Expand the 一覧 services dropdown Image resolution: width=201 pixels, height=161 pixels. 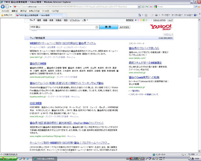point(85,20)
